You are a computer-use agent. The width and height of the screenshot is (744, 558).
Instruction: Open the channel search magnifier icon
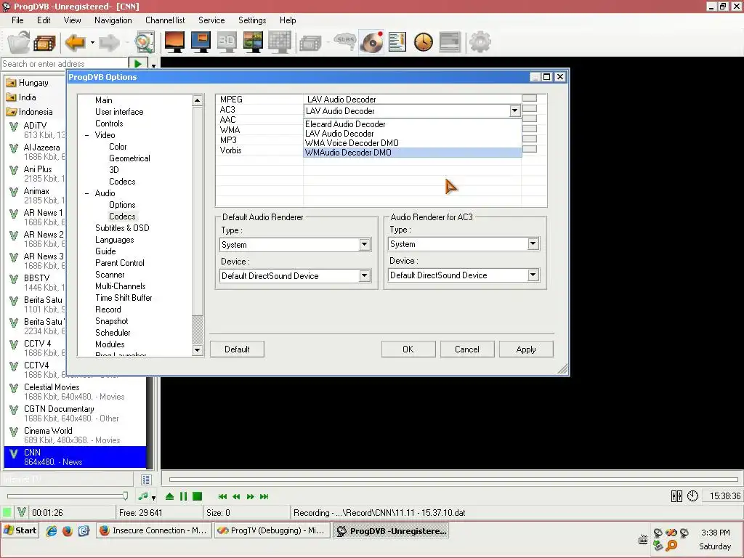pyautogui.click(x=145, y=42)
